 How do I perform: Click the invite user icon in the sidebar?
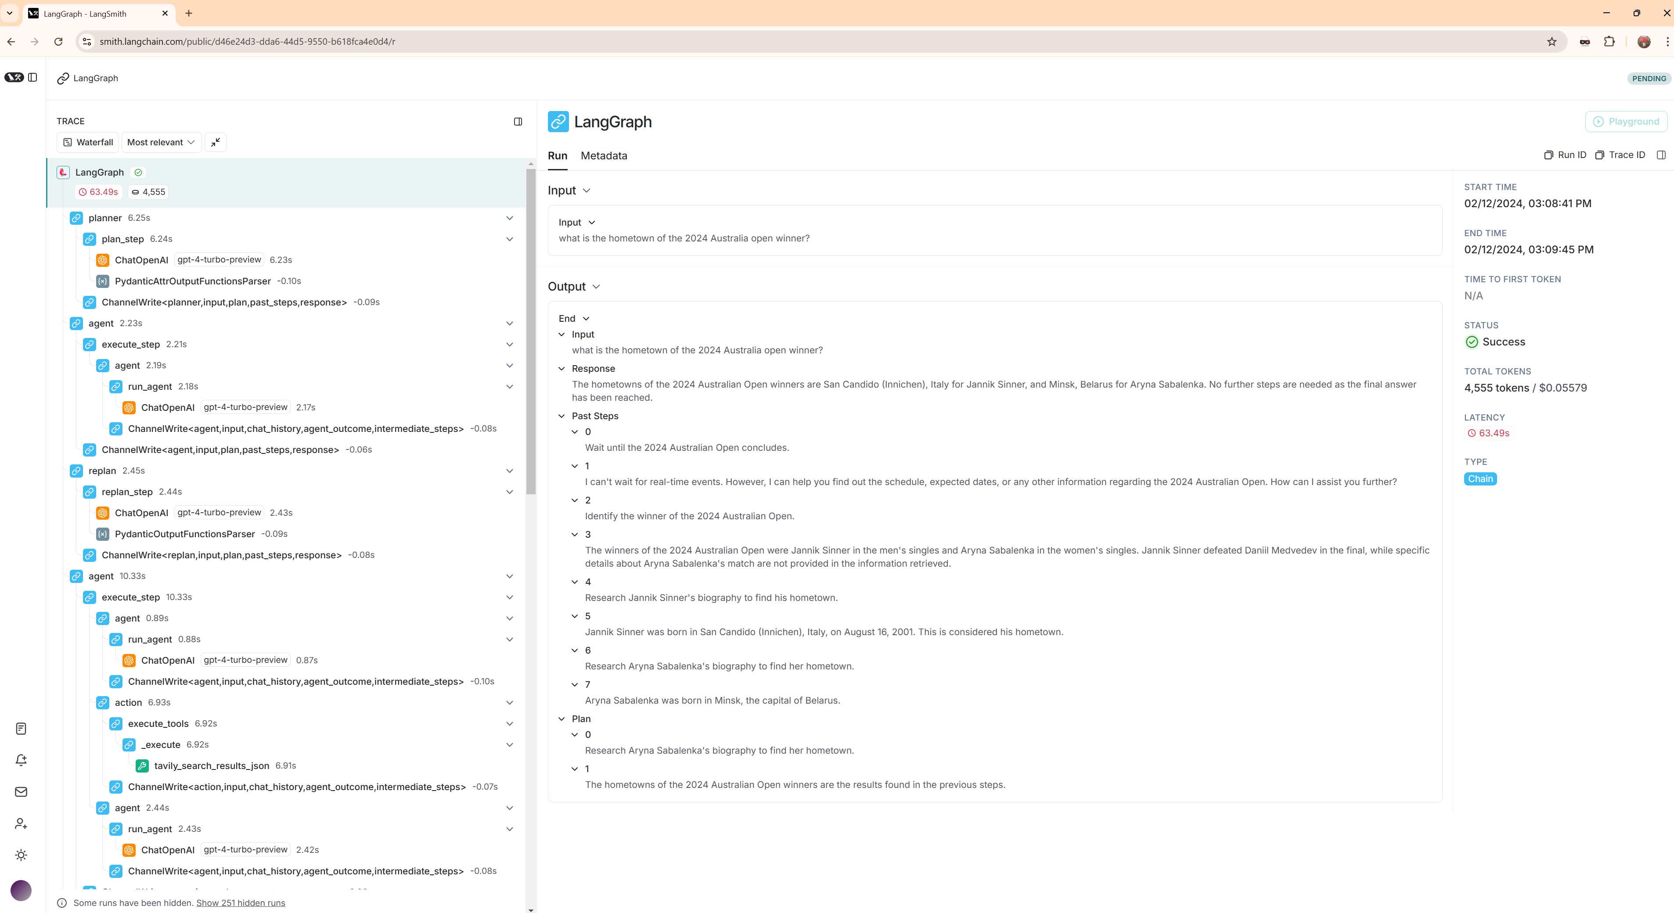point(21,823)
